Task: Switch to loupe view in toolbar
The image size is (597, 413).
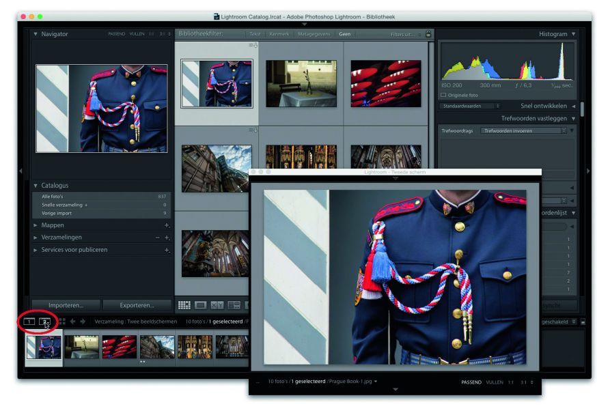Action: pos(201,305)
